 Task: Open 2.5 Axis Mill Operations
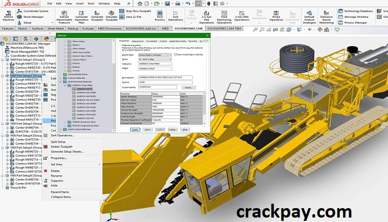click(x=206, y=17)
